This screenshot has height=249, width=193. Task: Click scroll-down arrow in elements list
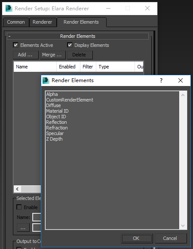(x=183, y=225)
